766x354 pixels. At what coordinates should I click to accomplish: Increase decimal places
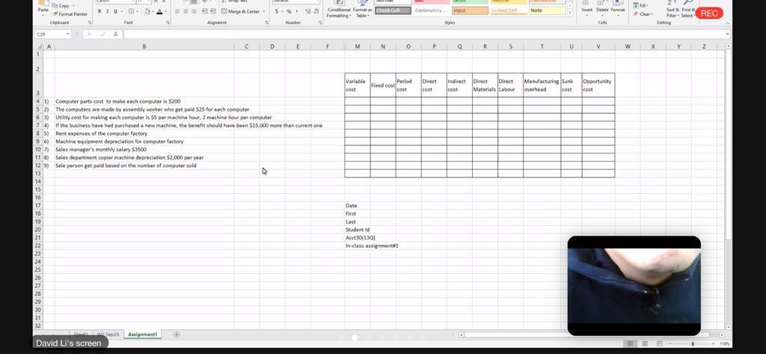pos(307,11)
